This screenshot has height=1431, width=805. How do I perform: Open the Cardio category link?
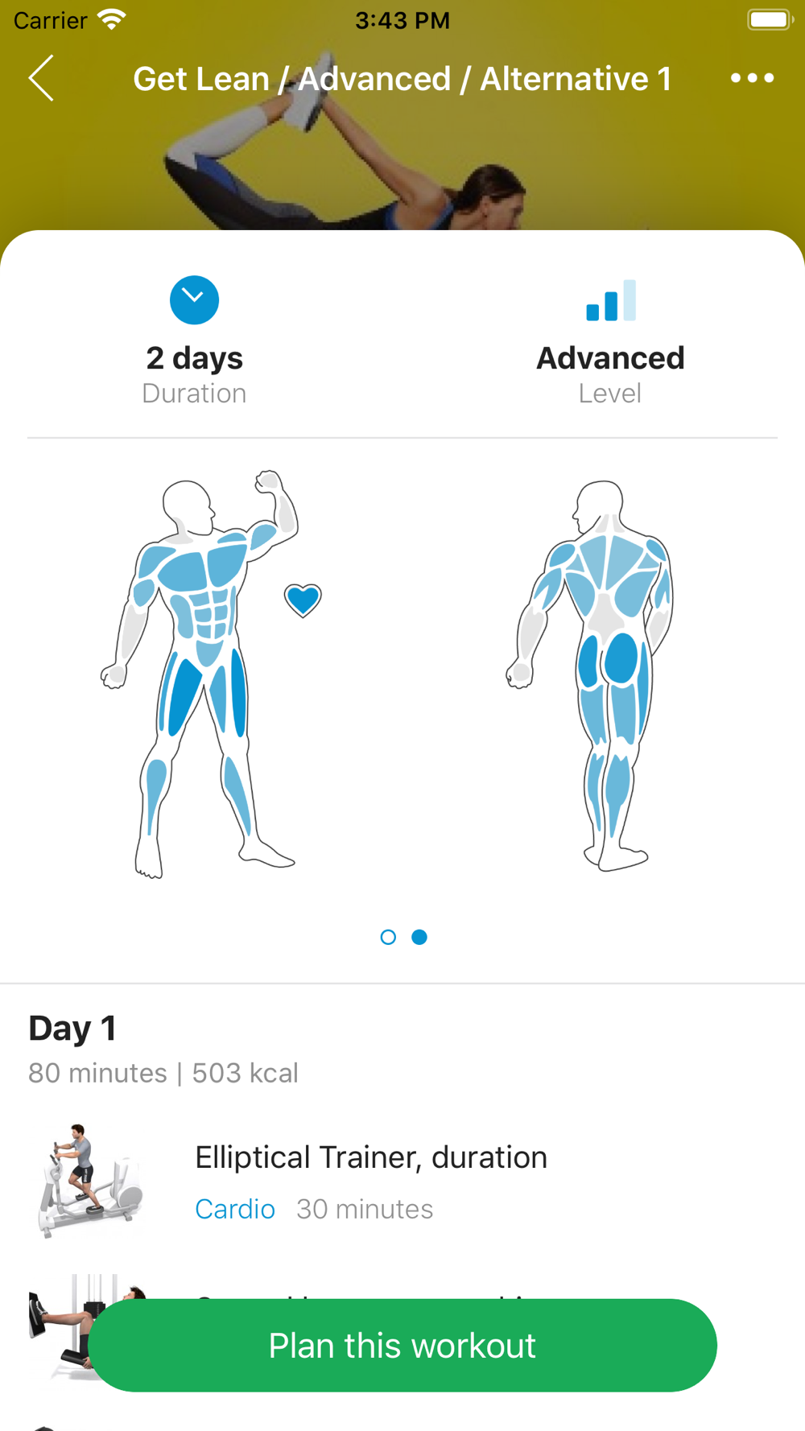(x=235, y=1209)
